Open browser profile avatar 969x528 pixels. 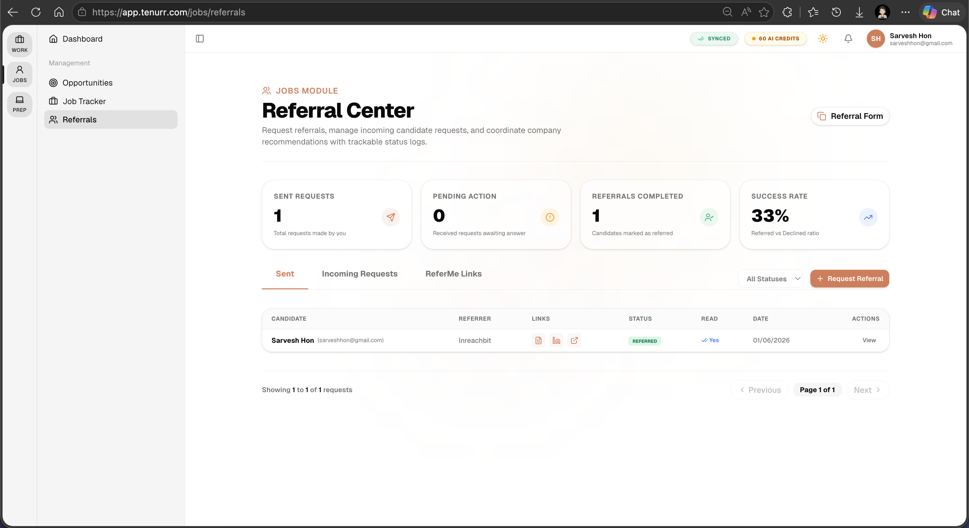(882, 12)
